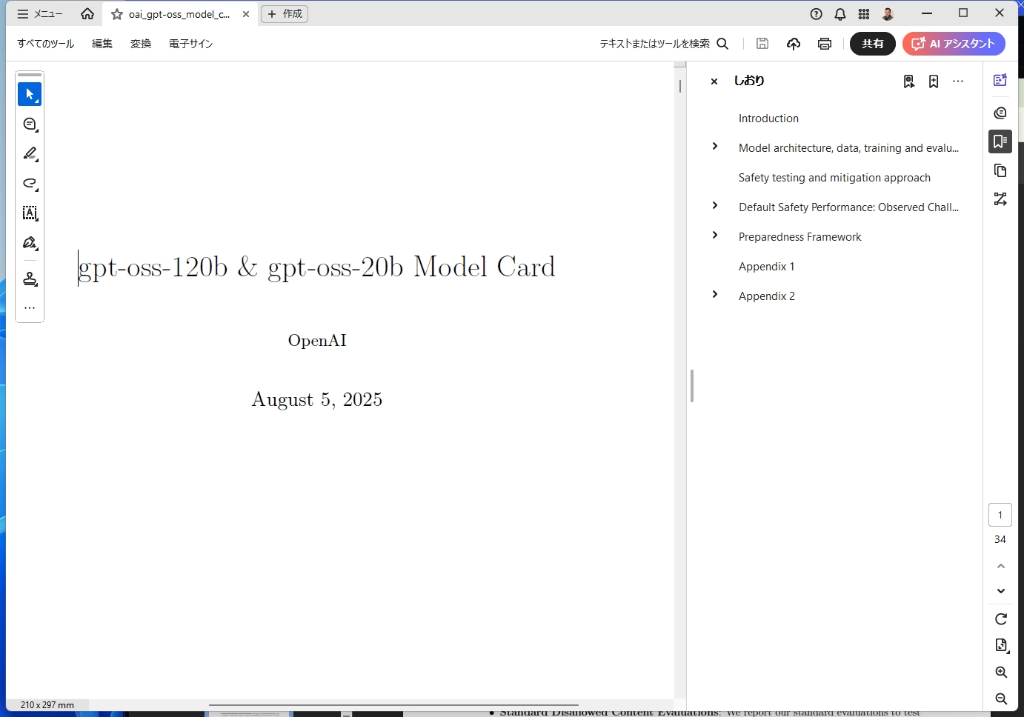Open the AI アシスタント button
The width and height of the screenshot is (1024, 717).
954,44
